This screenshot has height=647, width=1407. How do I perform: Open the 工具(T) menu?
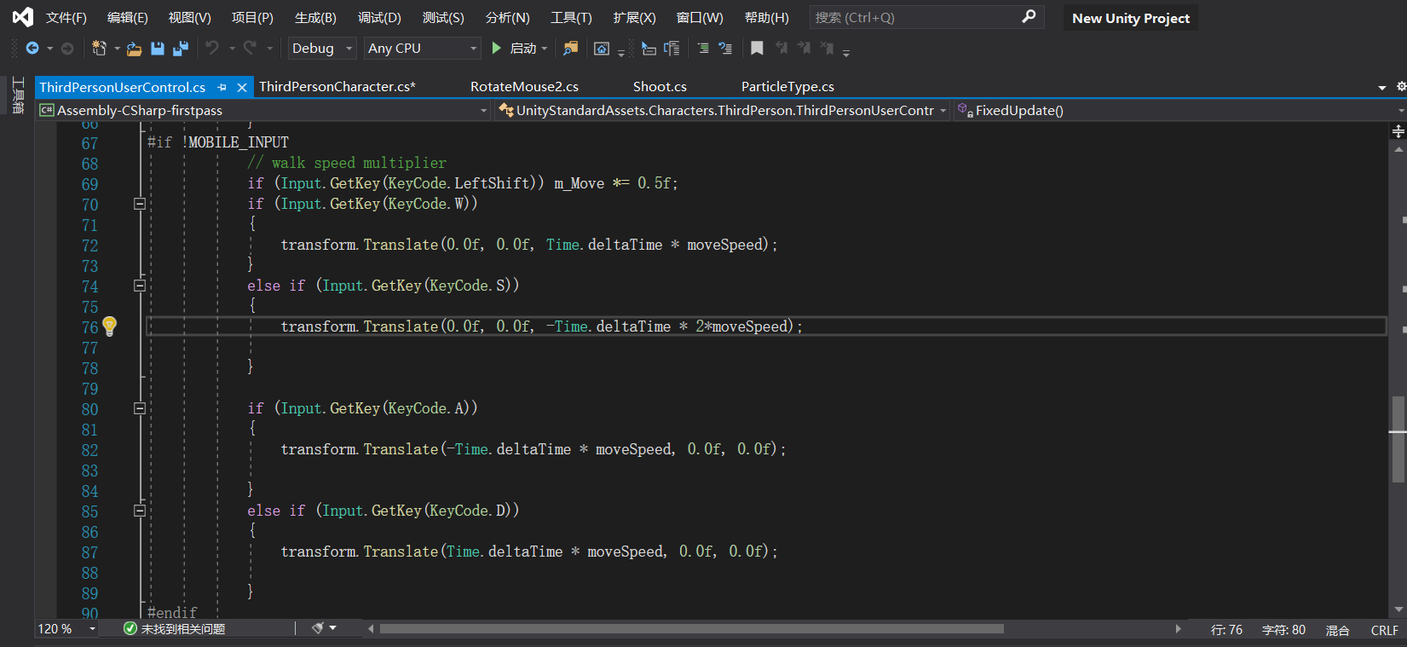571,18
